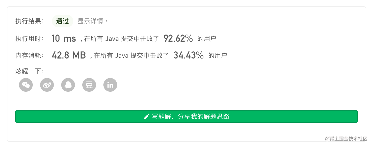Viewport: 372px width, 146px height.
Task: Open the 显示详情 details link
Action: point(90,21)
